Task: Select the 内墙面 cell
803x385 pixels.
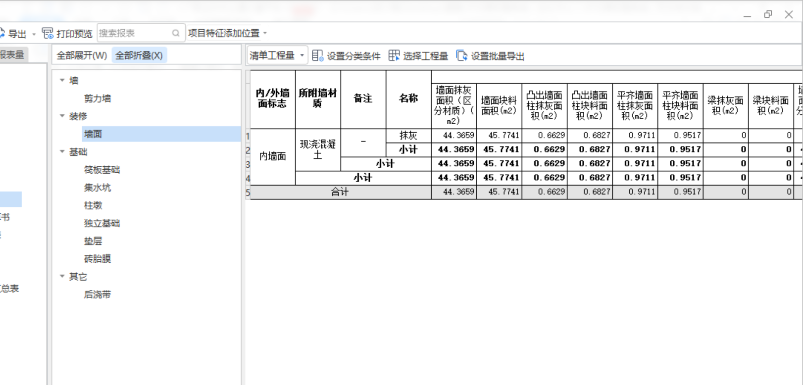Action: [x=273, y=157]
